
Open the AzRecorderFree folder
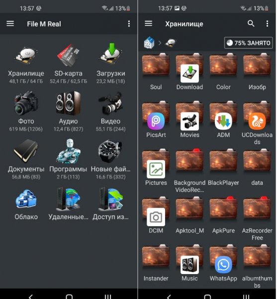pyautogui.click(x=257, y=209)
